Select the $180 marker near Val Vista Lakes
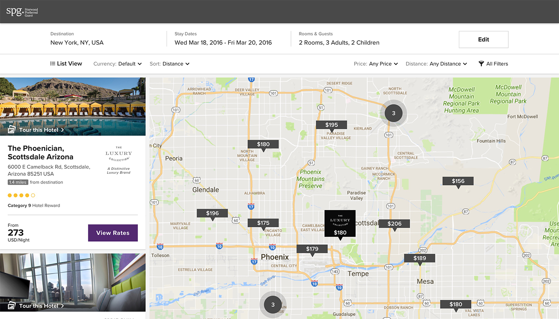This screenshot has width=559, height=319. click(x=456, y=305)
